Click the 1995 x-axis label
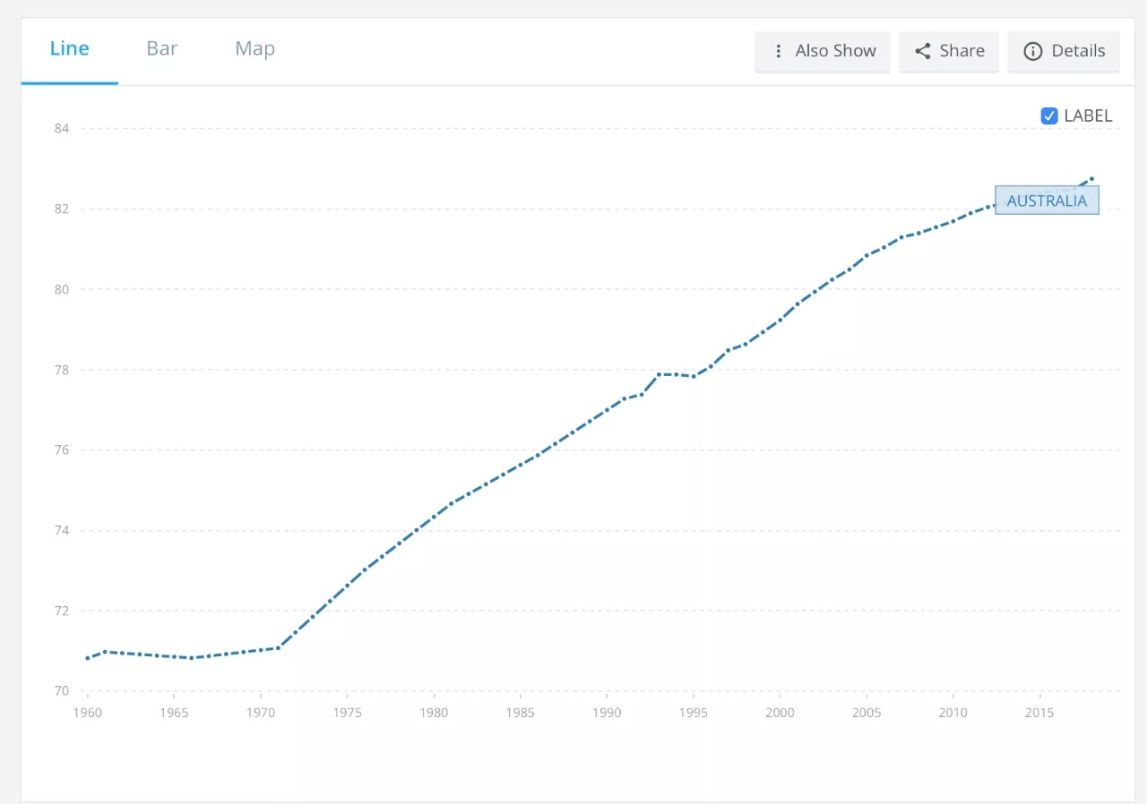The image size is (1147, 804). tap(694, 713)
